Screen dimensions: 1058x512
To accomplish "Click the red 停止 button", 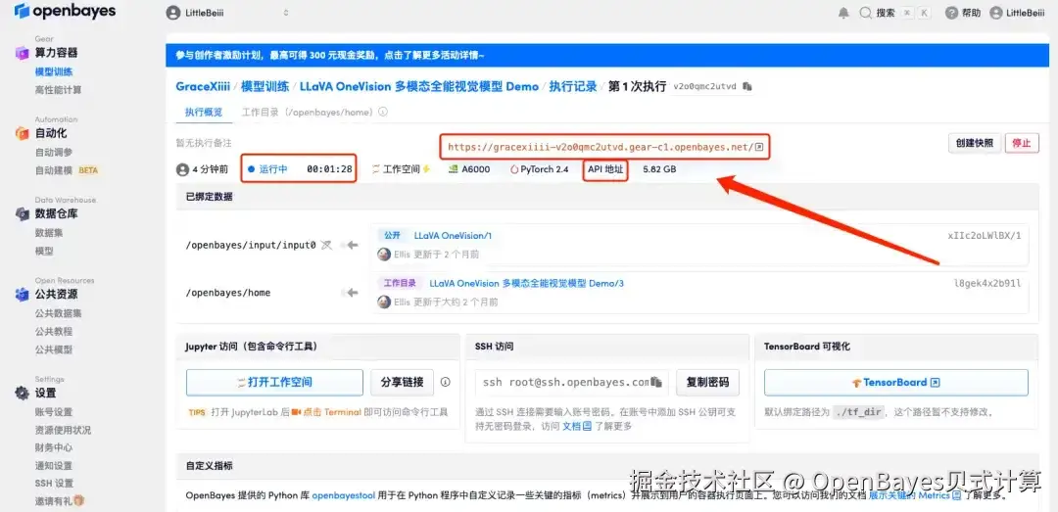I will tap(1022, 143).
